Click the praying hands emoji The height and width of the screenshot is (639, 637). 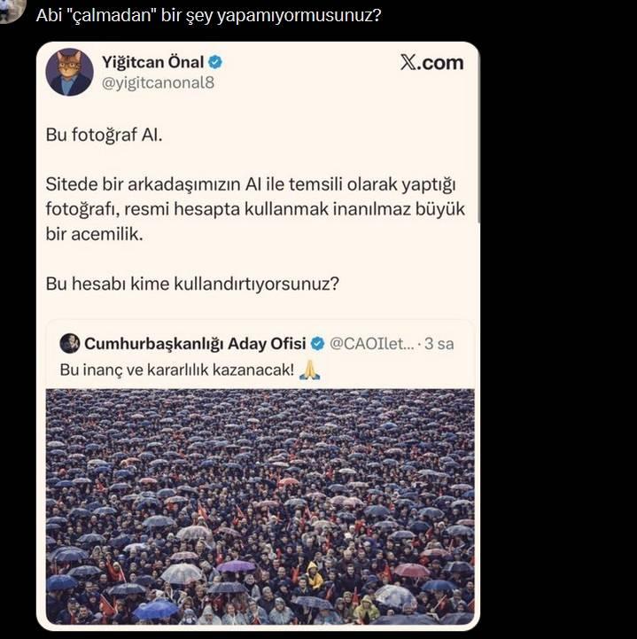click(309, 370)
